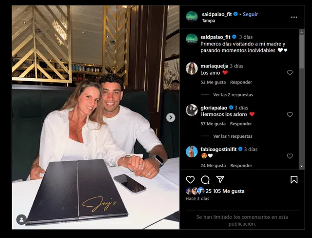
Task: Open fabioagostinifit's profile picture
Action: [x=192, y=151]
